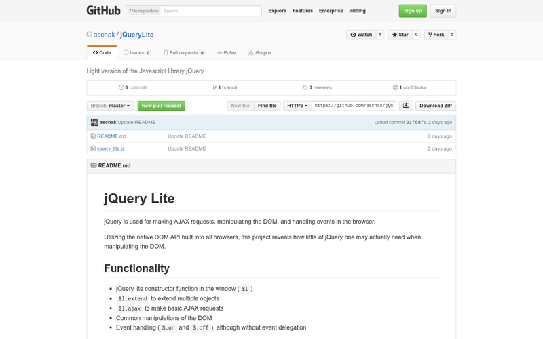Image resolution: width=543 pixels, height=339 pixels.
Task: Watch the jQueryLite repository
Action: 361,35
